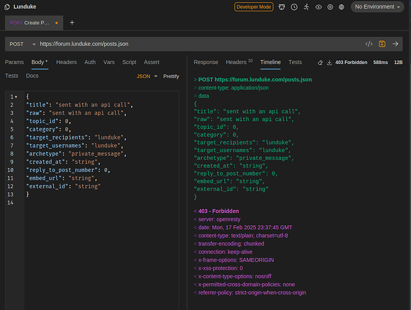Click the 12B response size
The width and height of the screenshot is (411, 310).
tap(398, 63)
